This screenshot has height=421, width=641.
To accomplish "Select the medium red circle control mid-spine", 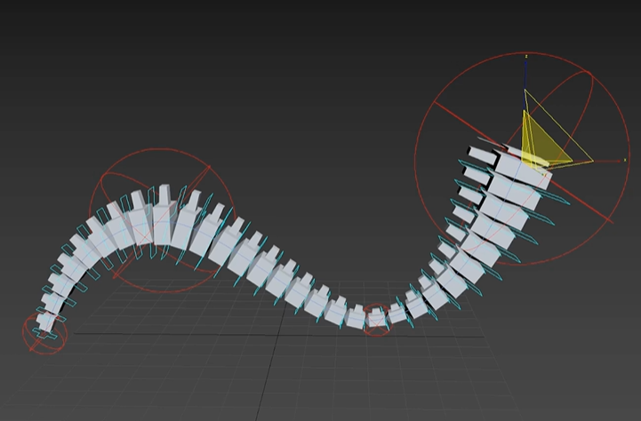I will pos(161,220).
